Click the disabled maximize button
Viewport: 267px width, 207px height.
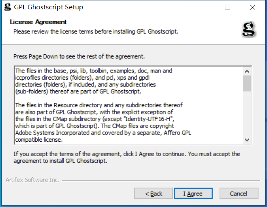[x=228, y=7]
